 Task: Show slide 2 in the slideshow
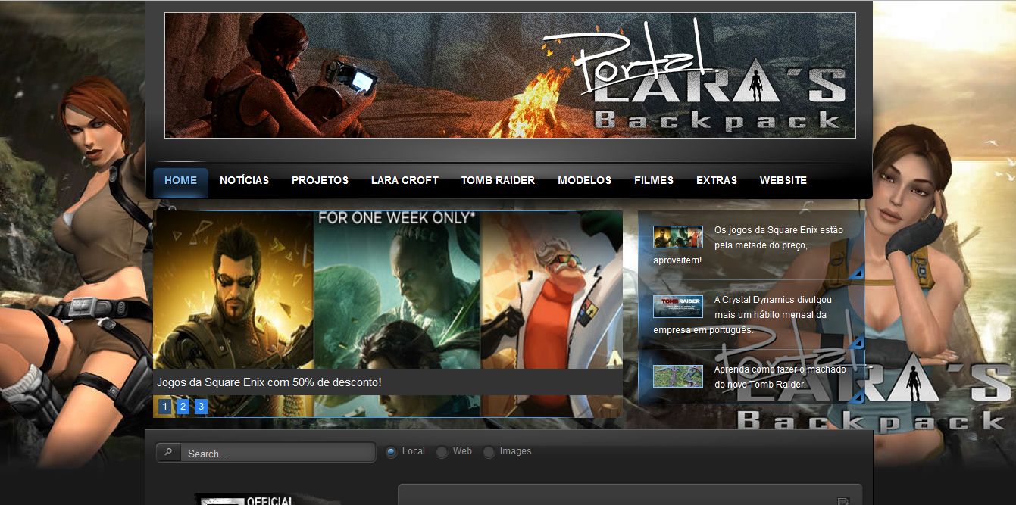(x=183, y=407)
